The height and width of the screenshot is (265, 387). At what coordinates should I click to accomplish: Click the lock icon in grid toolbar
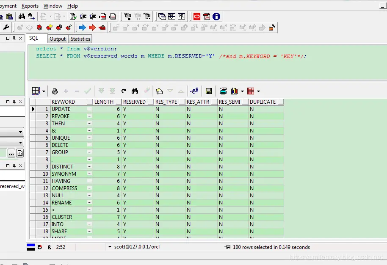tap(55, 91)
